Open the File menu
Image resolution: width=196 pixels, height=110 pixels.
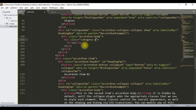[2, 8]
